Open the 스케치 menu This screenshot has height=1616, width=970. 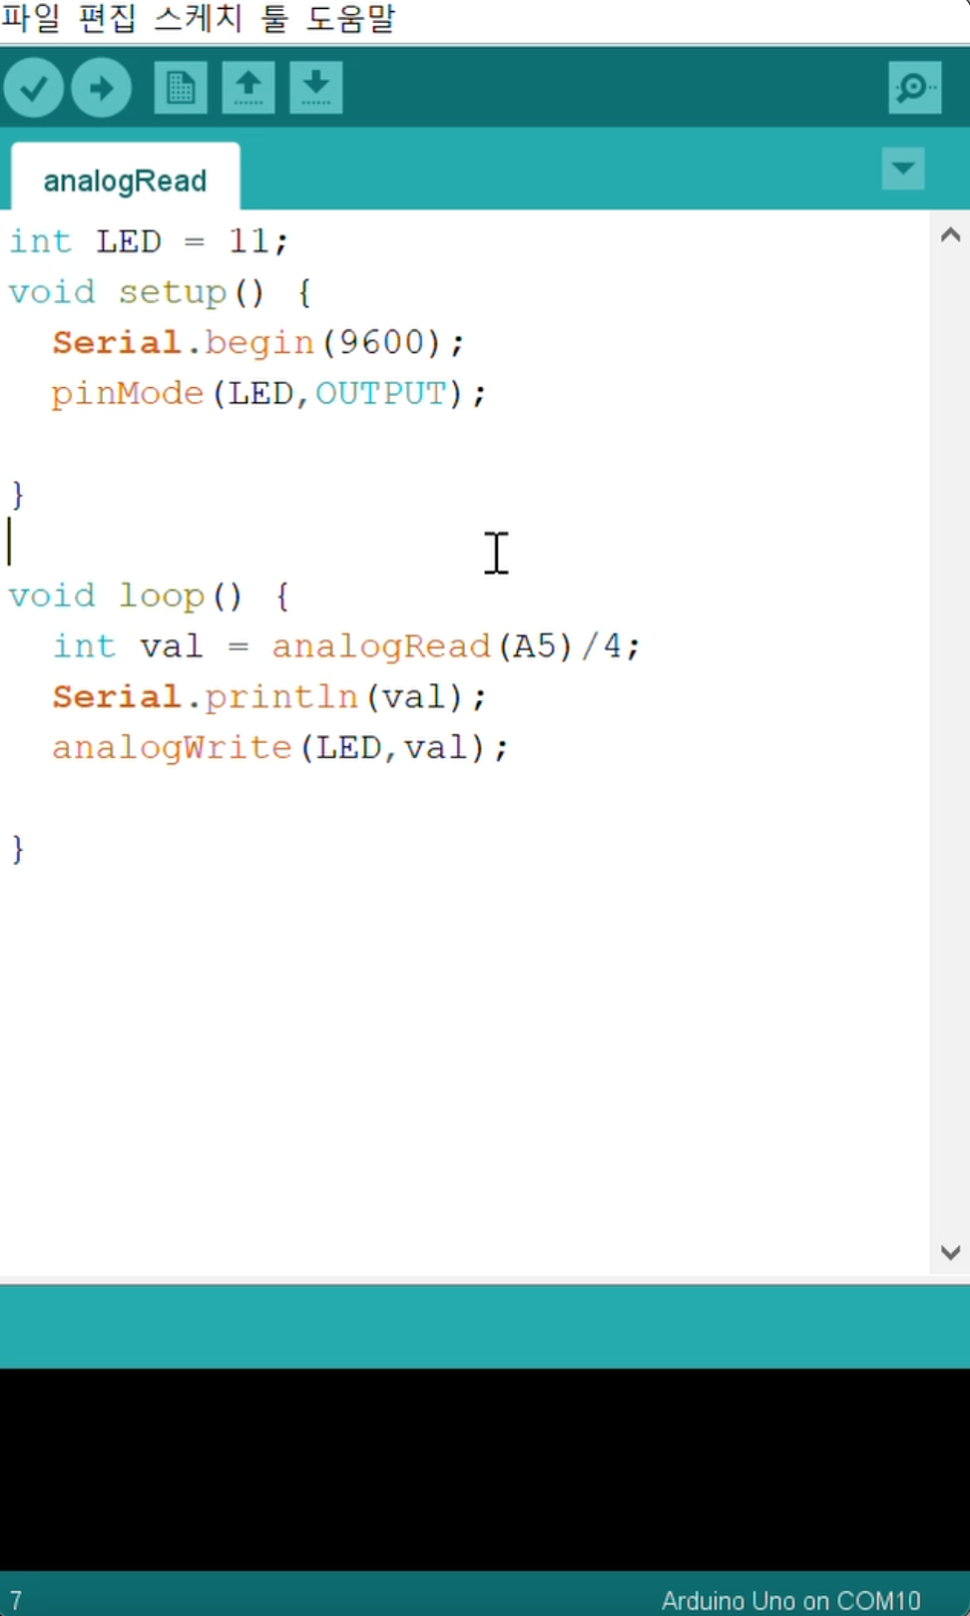tap(198, 19)
